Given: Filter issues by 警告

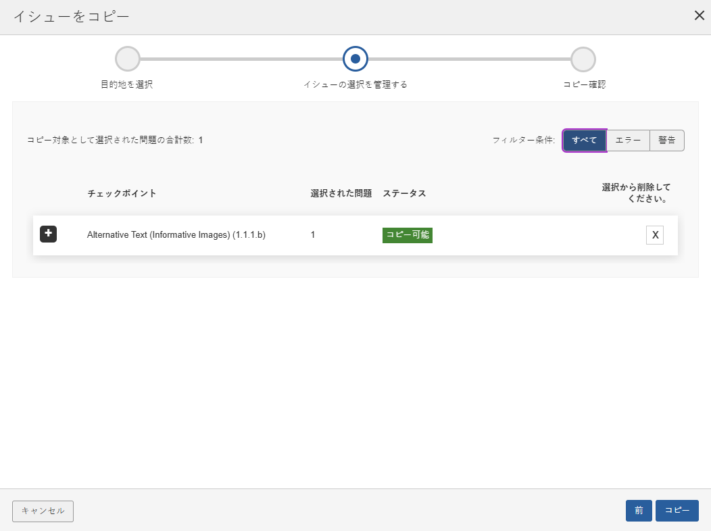Looking at the screenshot, I should 666,141.
